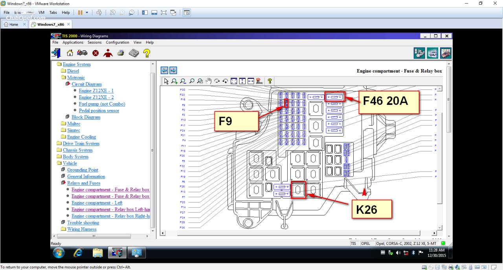
Task: Open Engine compartment - Left link
Action: (97, 203)
